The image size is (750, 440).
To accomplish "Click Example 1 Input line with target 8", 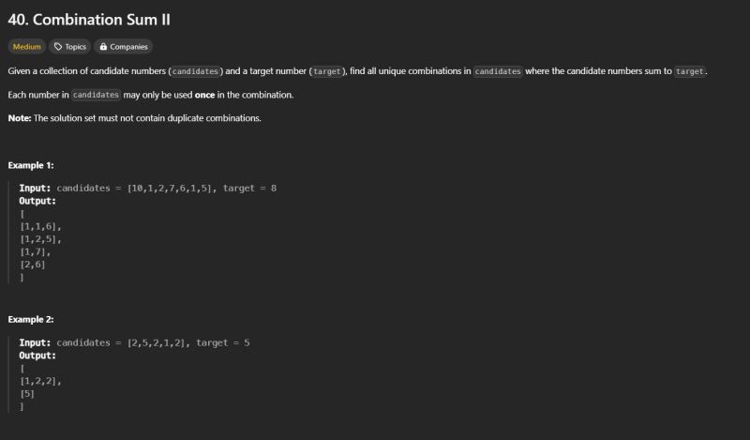I will point(148,189).
